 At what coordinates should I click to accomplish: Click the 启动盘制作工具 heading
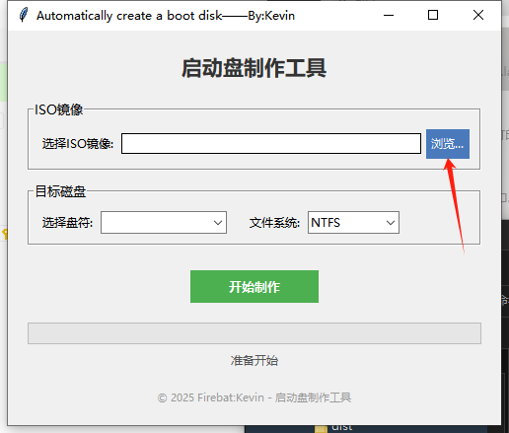tap(254, 68)
